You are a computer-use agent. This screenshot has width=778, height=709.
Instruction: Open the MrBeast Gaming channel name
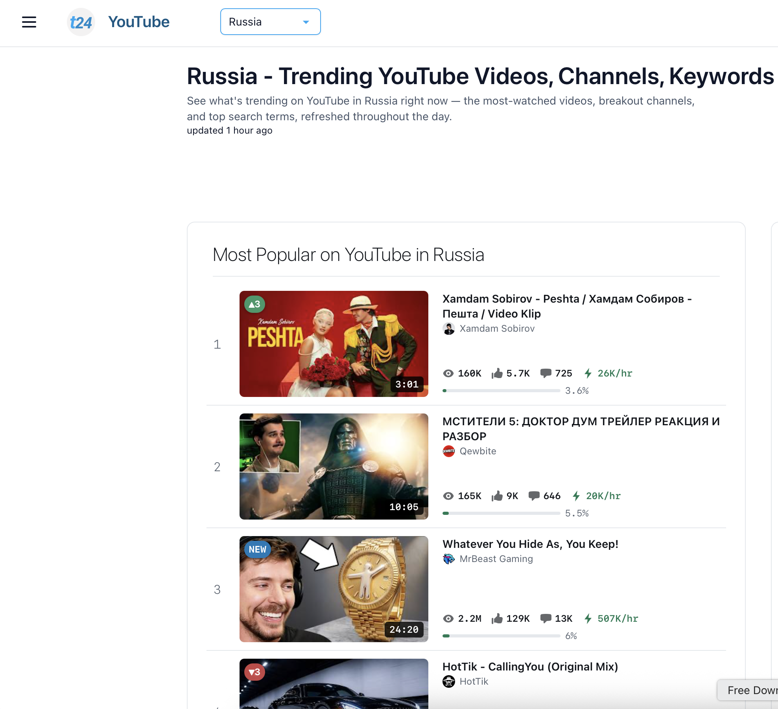(x=496, y=559)
